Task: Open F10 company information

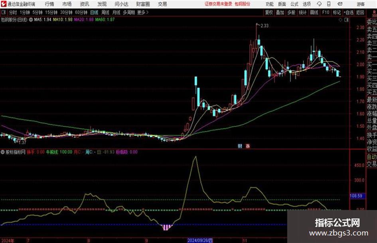Action: [x=326, y=12]
